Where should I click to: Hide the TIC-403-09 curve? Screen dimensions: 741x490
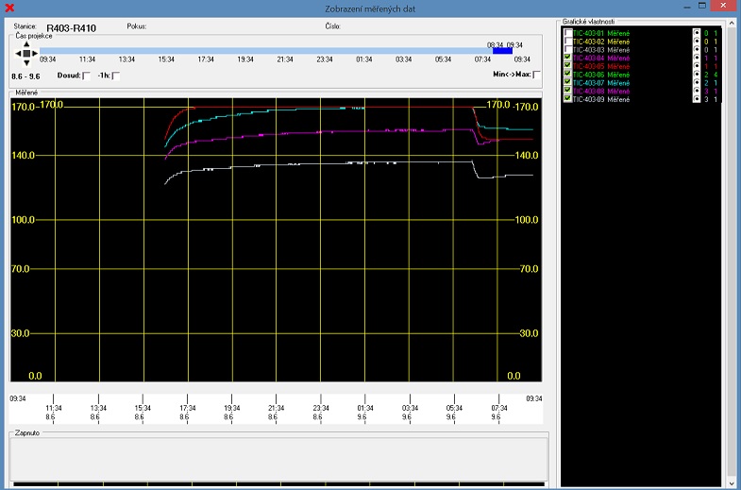pos(567,98)
